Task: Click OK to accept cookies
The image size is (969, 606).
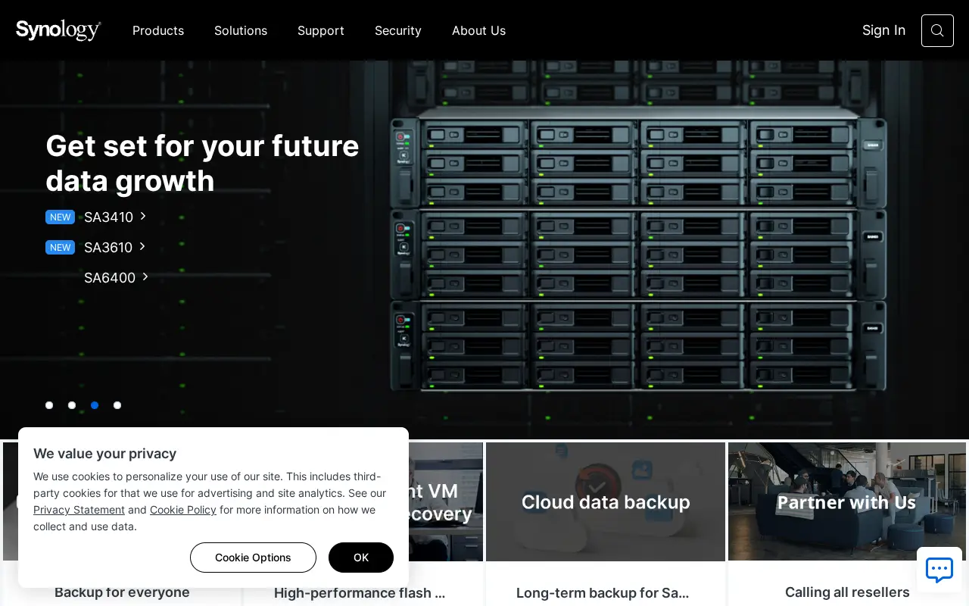Action: [361, 558]
